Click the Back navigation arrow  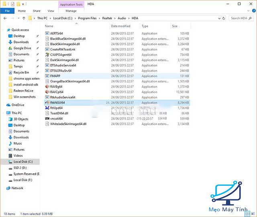pos(5,18)
